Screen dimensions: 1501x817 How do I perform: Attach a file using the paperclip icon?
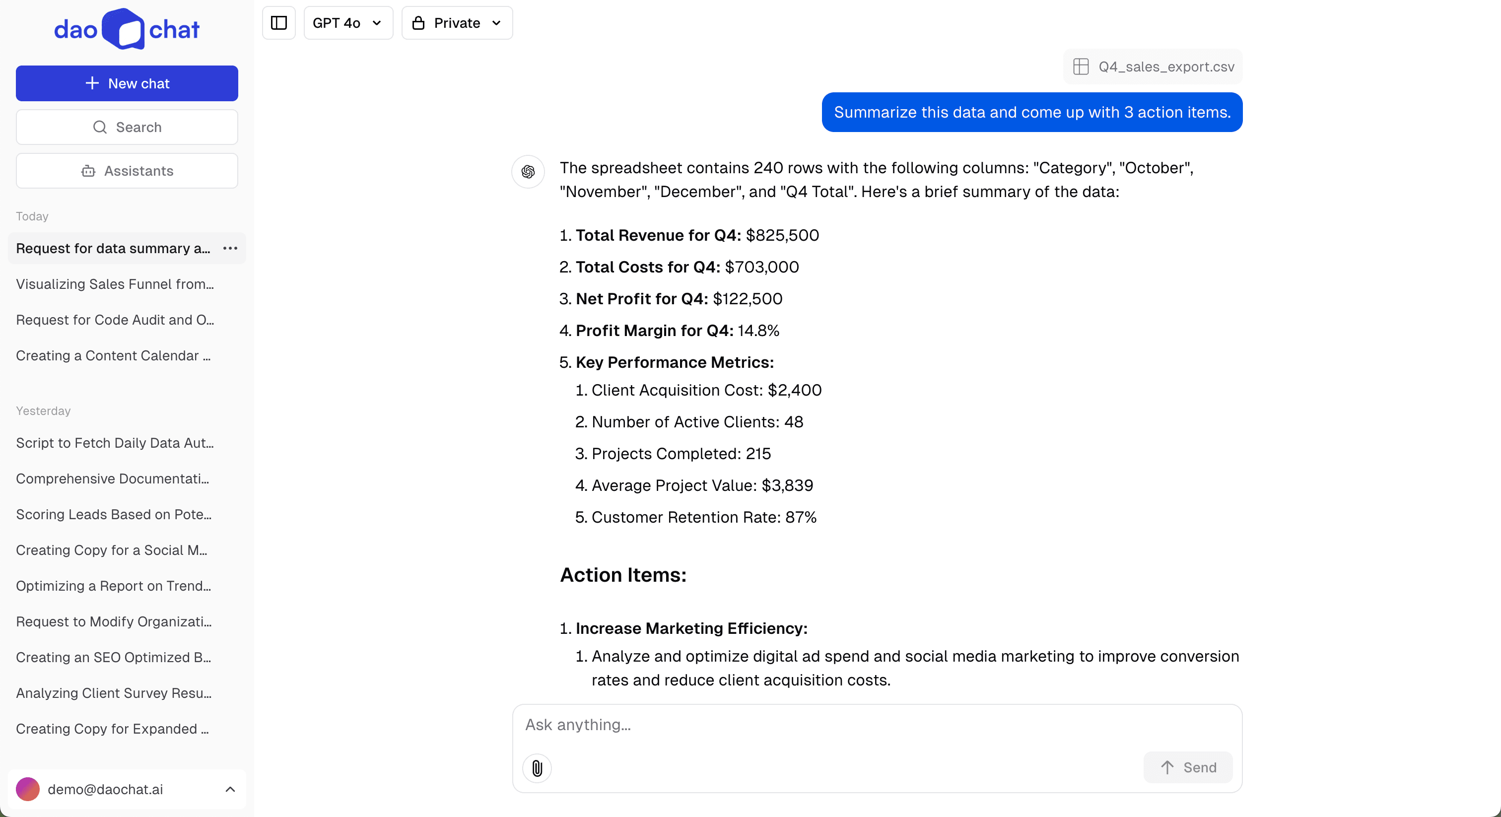(x=537, y=768)
